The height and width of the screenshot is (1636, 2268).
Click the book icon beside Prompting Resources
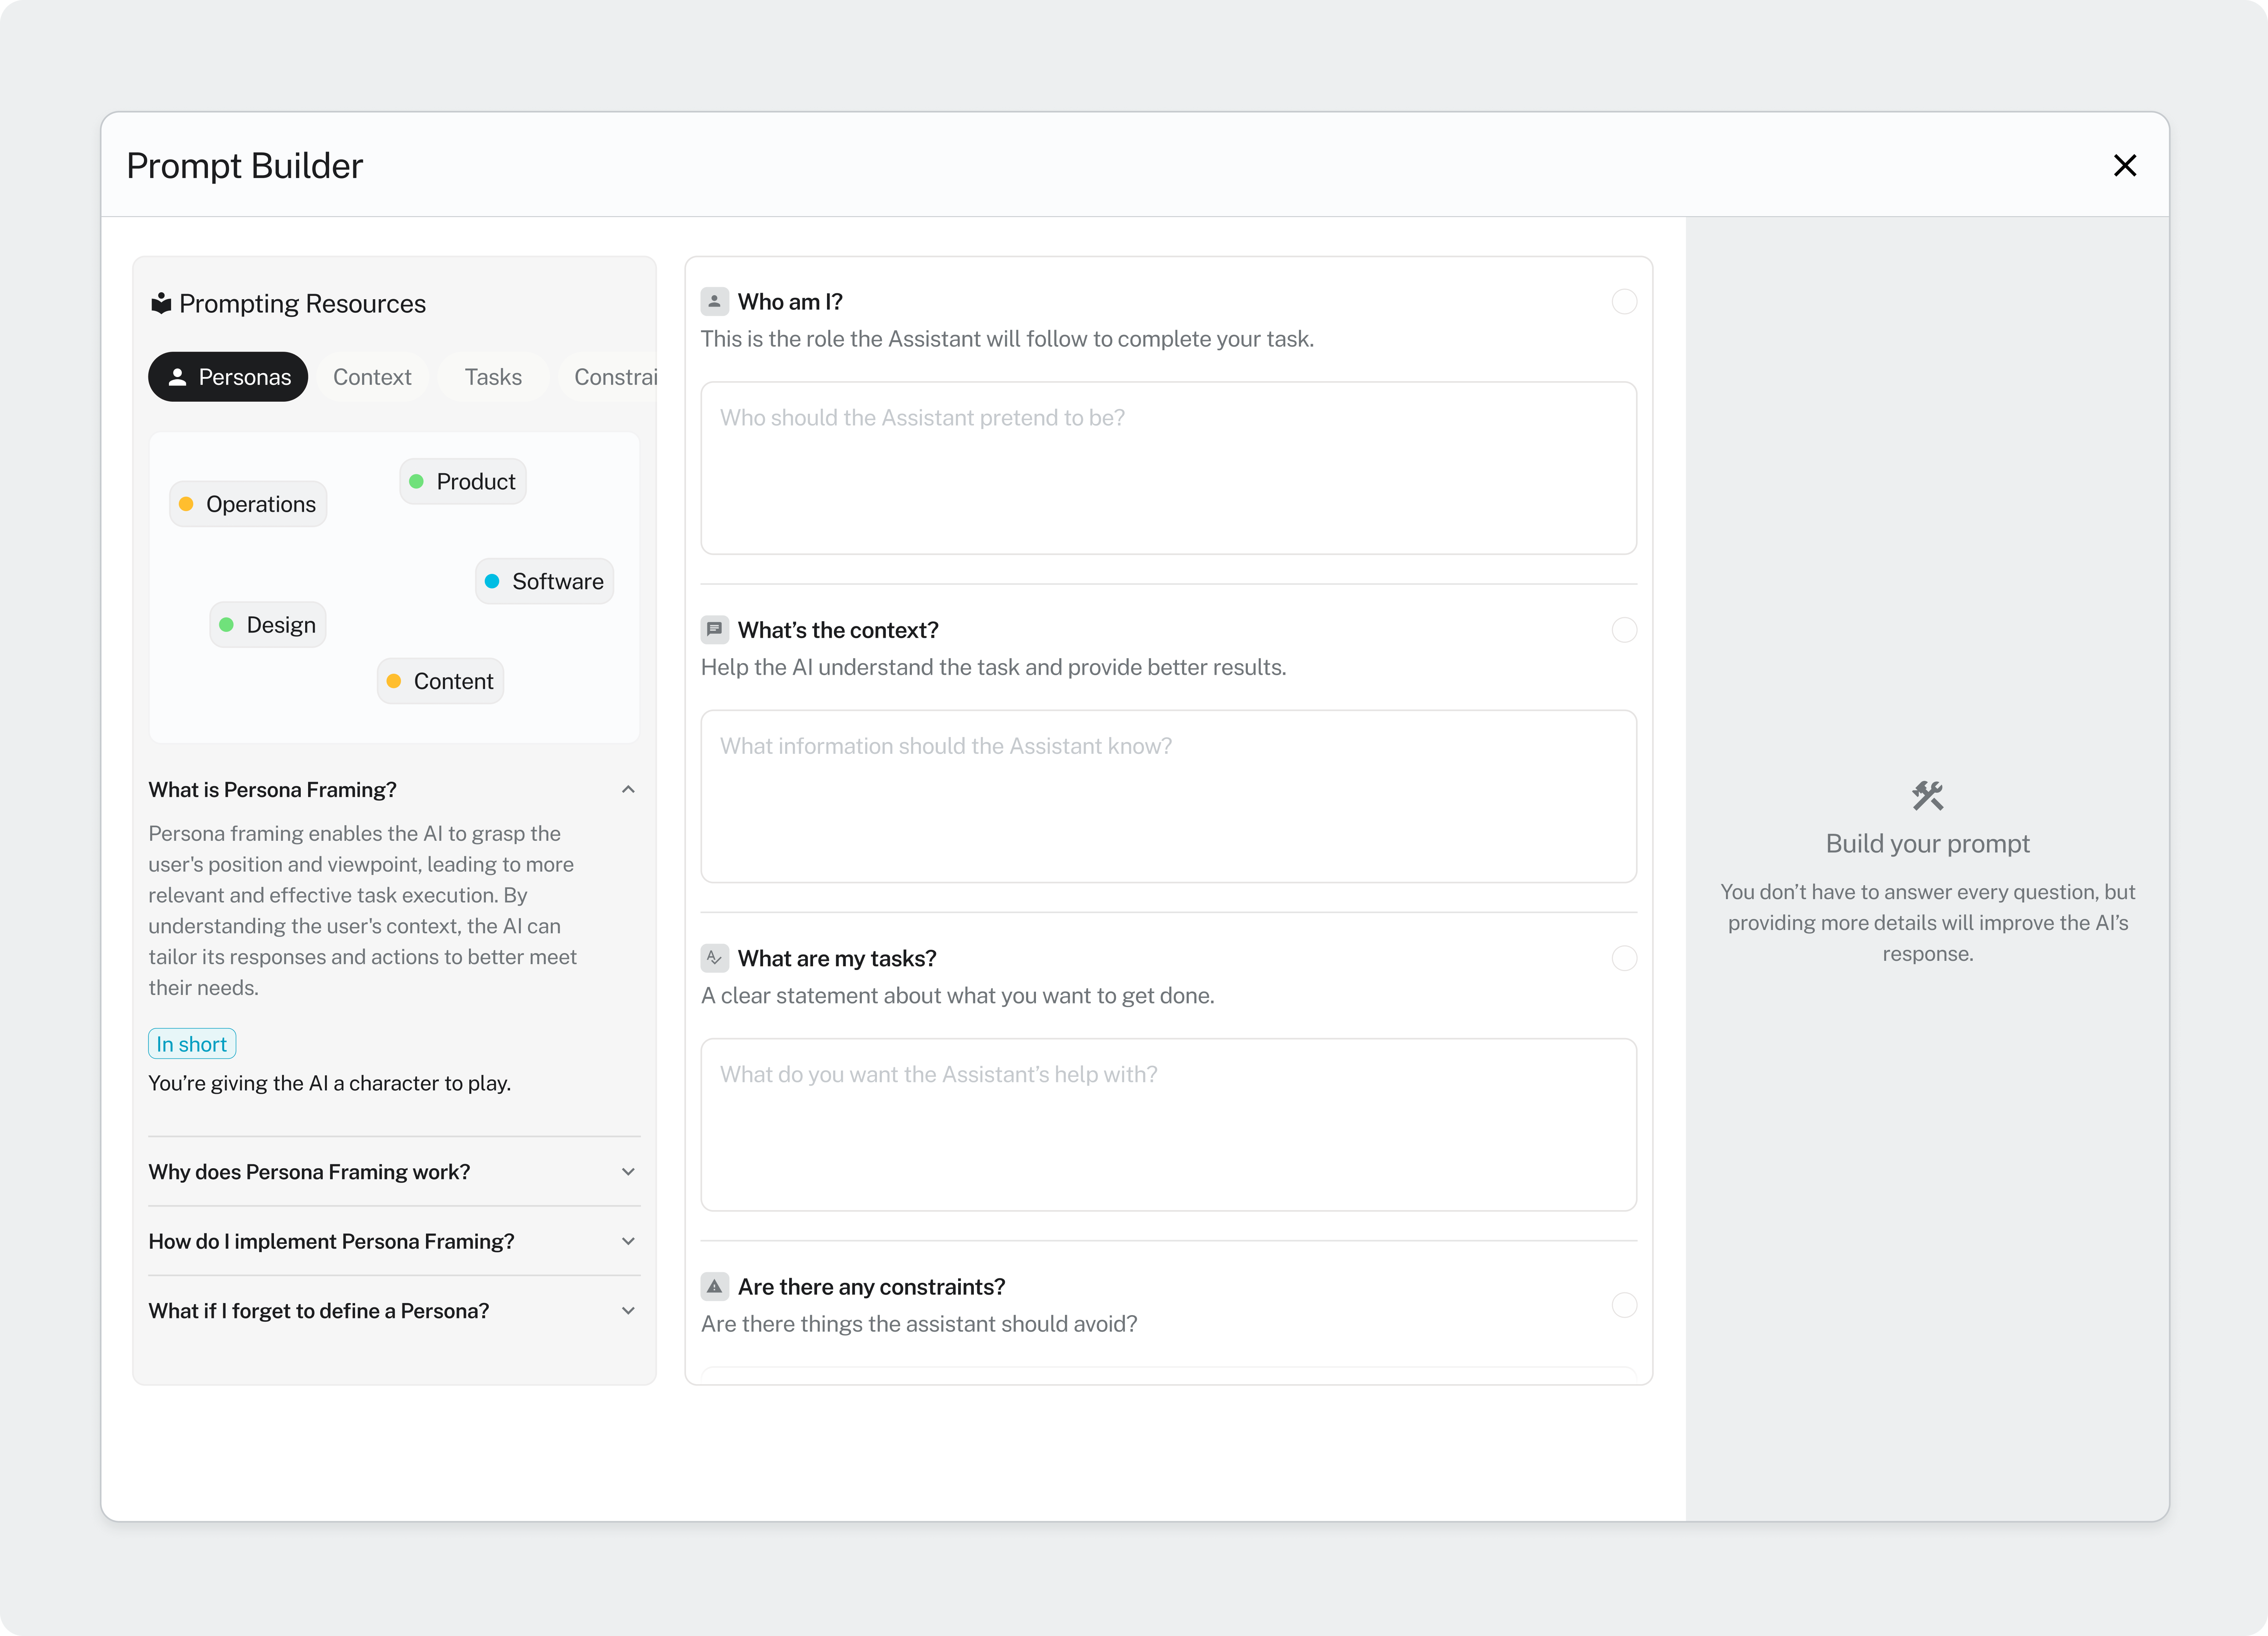click(x=161, y=303)
